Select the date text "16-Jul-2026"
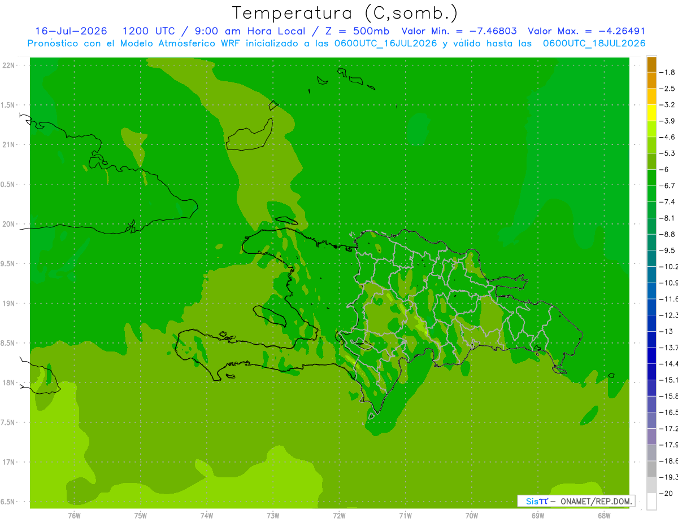 tap(71, 31)
